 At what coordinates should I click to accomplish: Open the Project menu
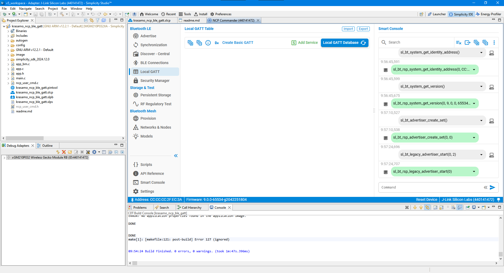pyautogui.click(x=53, y=9)
